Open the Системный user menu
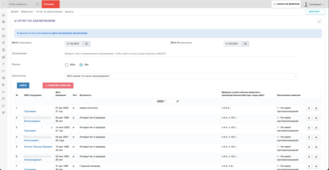Image resolution: width=329 pixels, height=170 pixels. (x=314, y=4)
